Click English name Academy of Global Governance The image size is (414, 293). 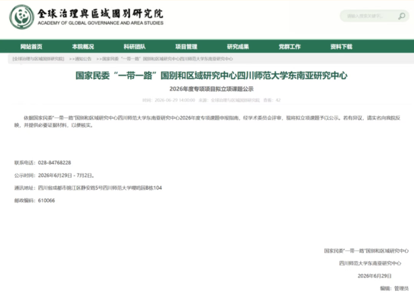[101, 23]
